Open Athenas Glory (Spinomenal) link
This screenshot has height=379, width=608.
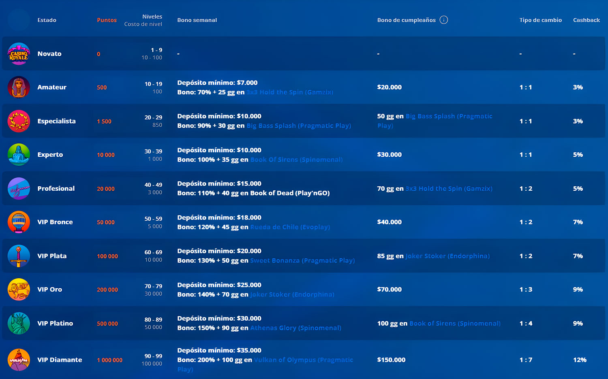point(295,328)
